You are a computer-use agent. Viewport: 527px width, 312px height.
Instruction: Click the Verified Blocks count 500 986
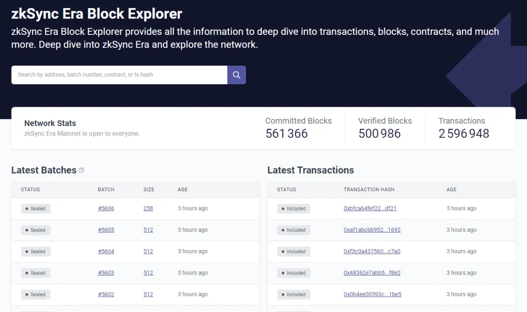click(x=379, y=133)
